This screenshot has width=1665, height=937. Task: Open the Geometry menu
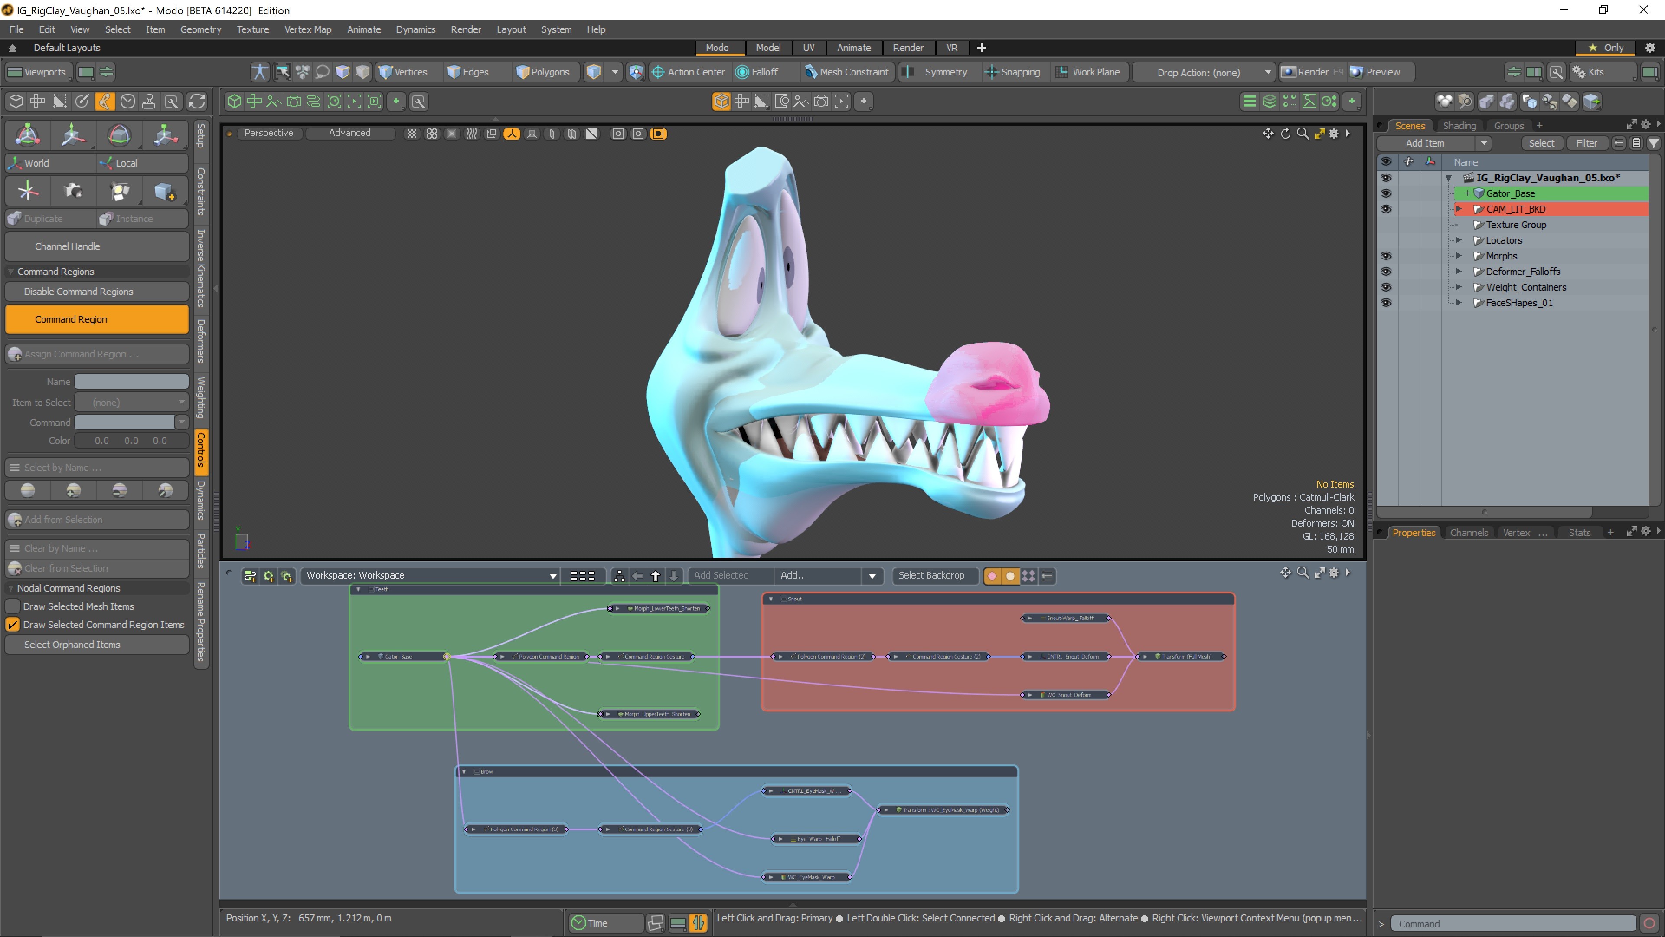click(x=200, y=29)
